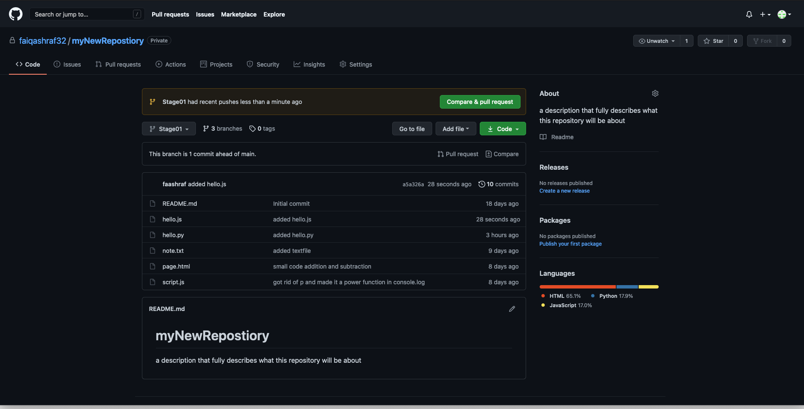
Task: Expand the Add file dropdown
Action: [456, 129]
